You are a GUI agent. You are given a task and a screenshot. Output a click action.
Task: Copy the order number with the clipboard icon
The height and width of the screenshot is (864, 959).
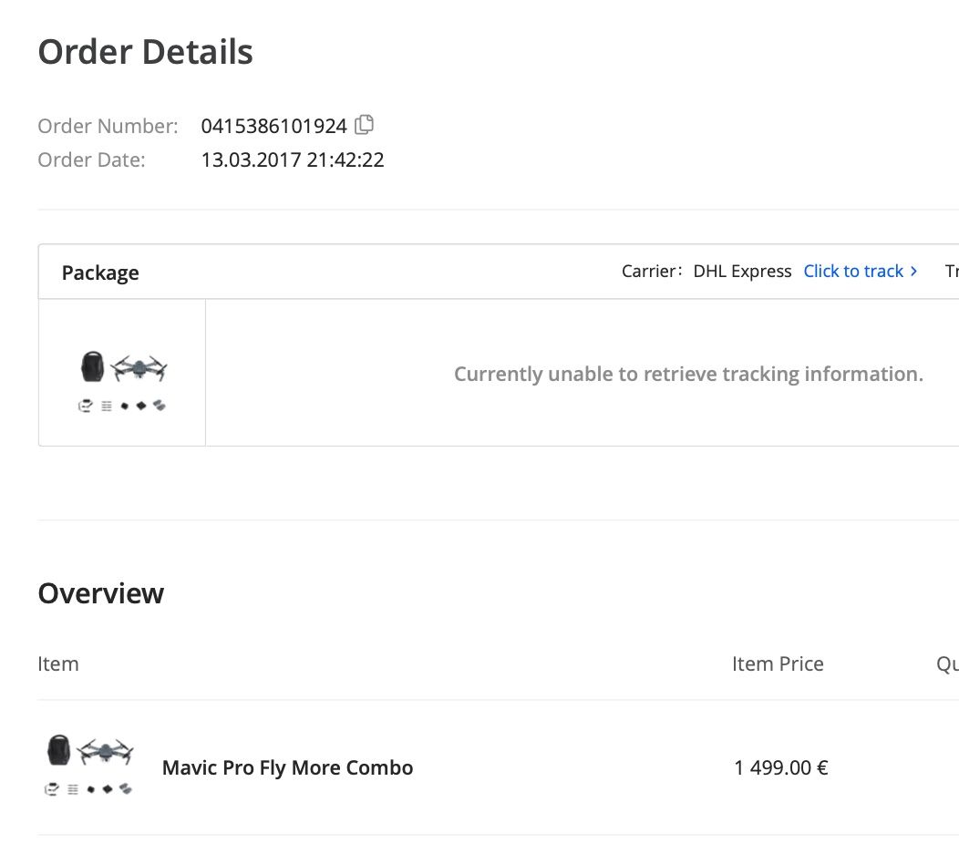pyautogui.click(x=364, y=125)
